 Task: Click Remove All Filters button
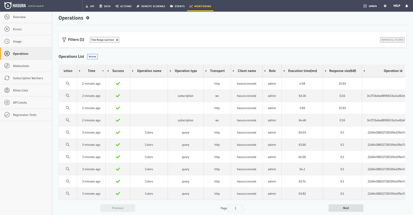click(x=392, y=40)
